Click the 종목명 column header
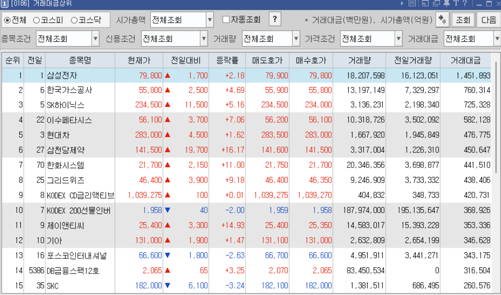 tap(80, 60)
